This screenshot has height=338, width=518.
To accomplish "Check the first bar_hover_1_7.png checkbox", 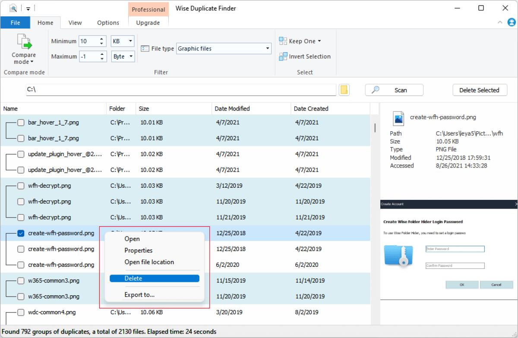I will 20,123.
